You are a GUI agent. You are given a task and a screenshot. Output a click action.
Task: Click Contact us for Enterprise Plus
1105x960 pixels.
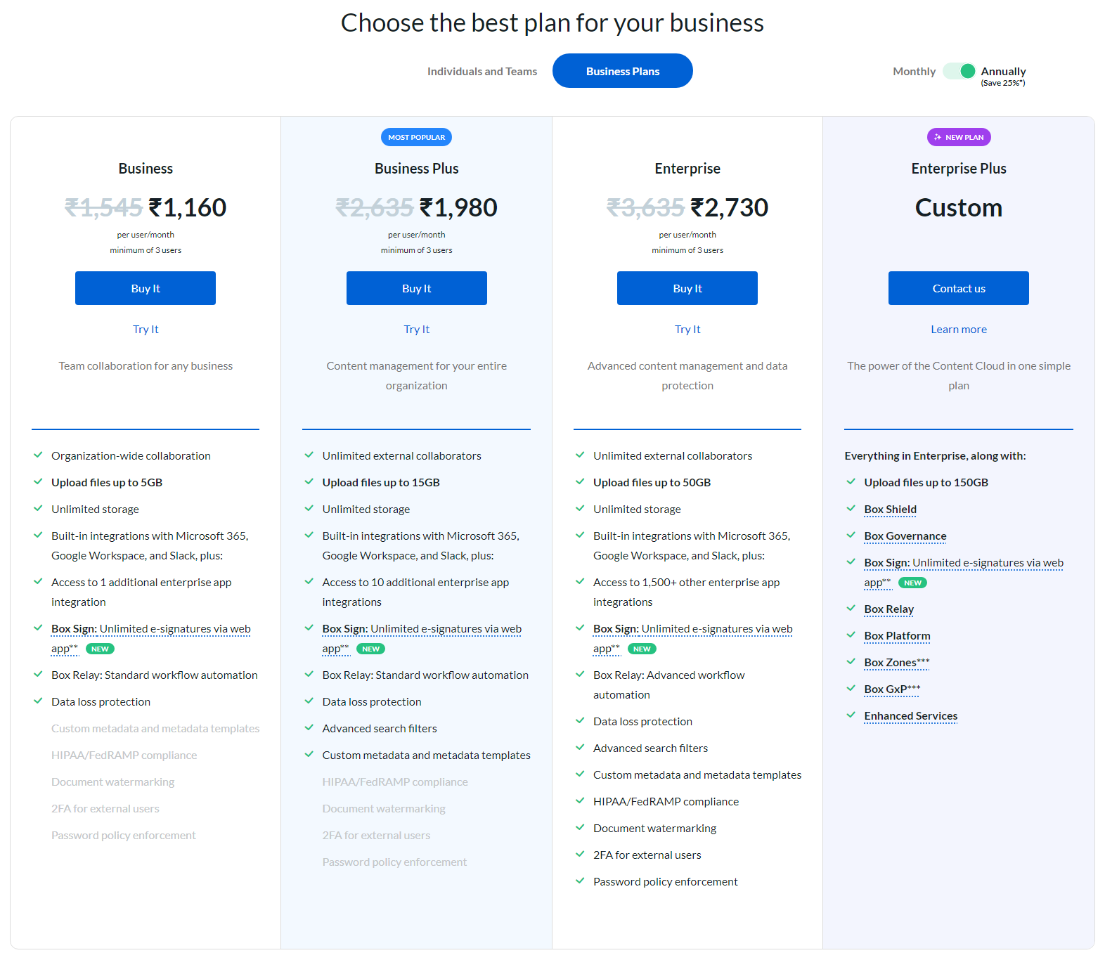coord(959,288)
